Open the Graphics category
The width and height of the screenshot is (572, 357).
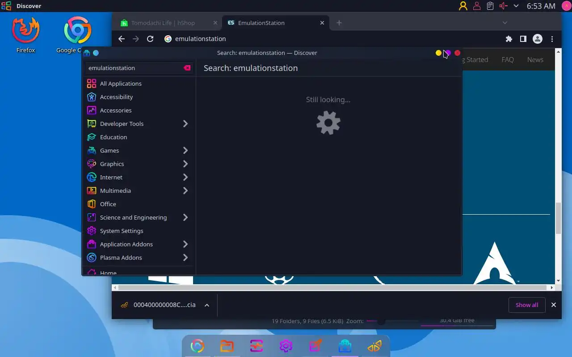(139, 164)
